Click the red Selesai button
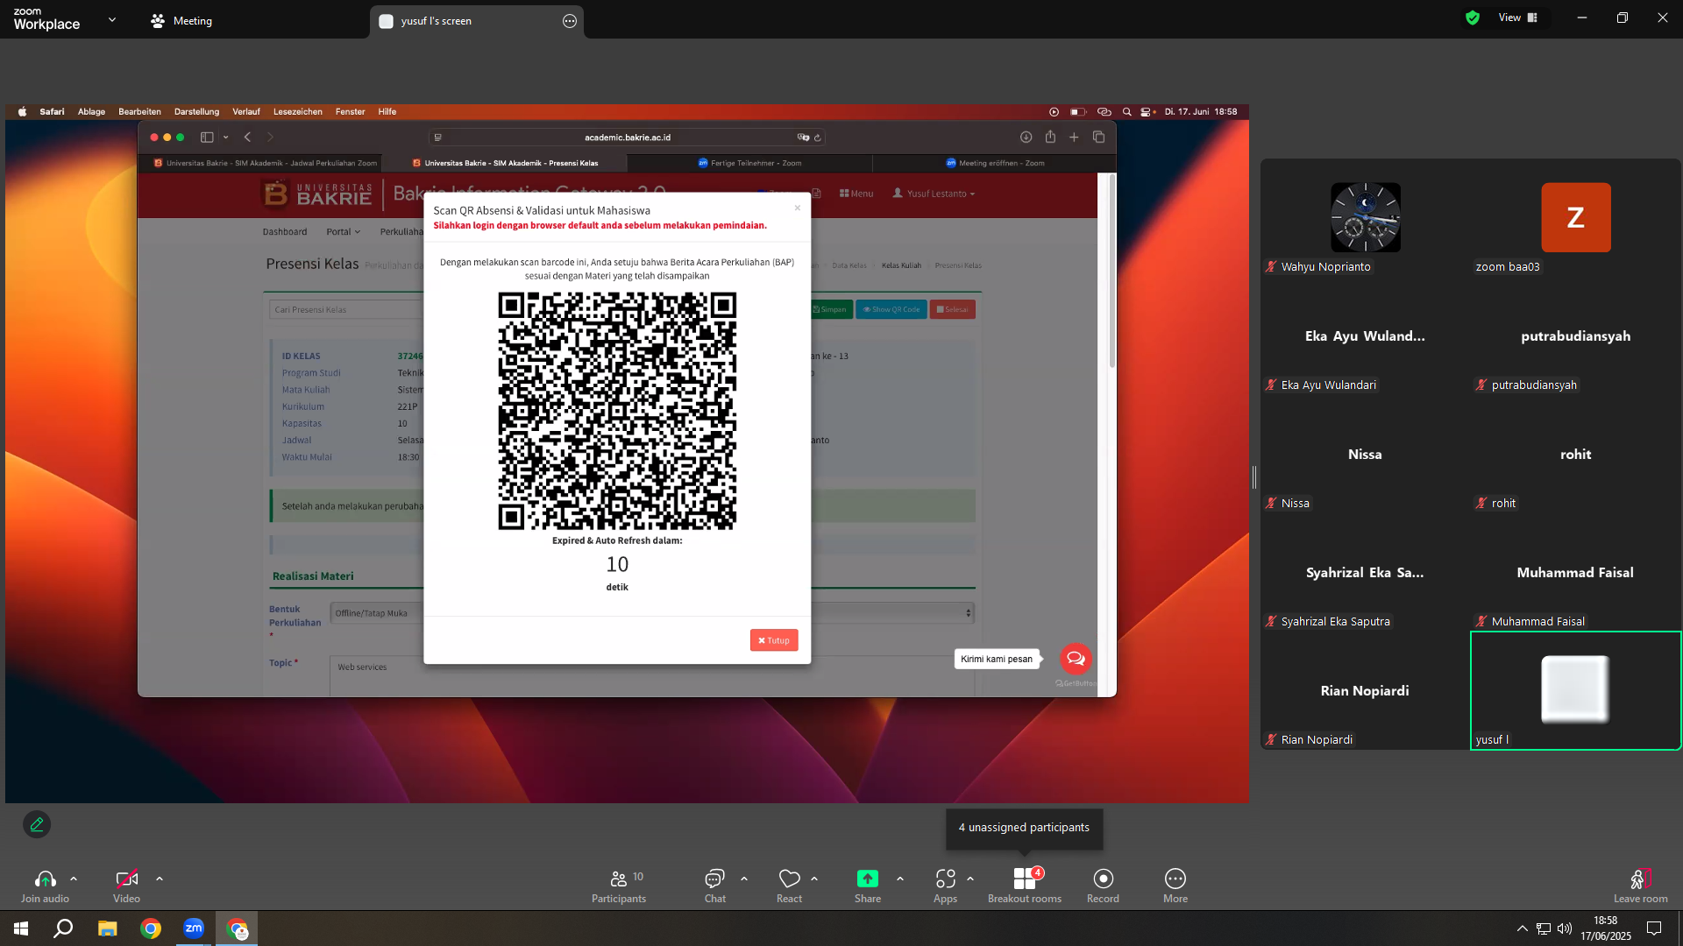 pyautogui.click(x=953, y=309)
